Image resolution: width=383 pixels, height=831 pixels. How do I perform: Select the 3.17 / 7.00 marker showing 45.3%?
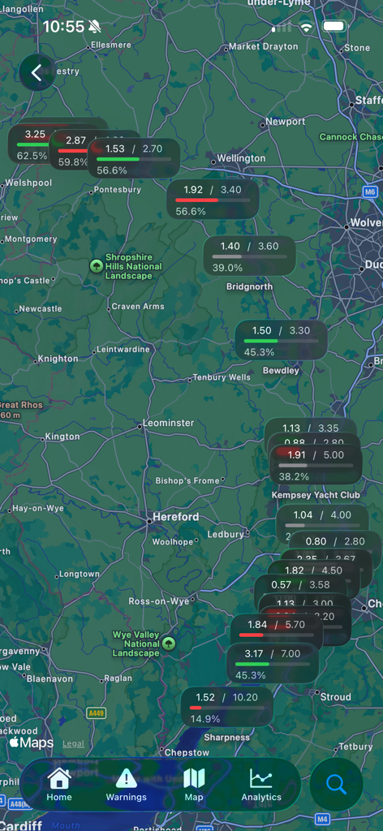coord(273,663)
